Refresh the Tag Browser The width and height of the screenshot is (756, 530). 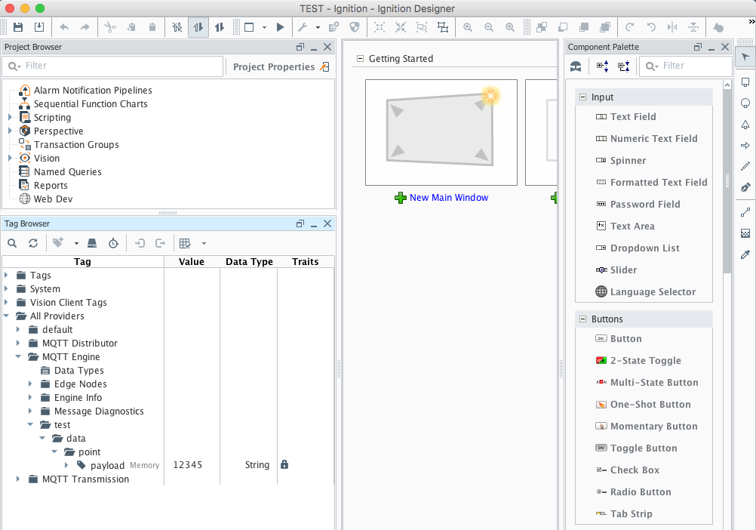[x=32, y=244]
